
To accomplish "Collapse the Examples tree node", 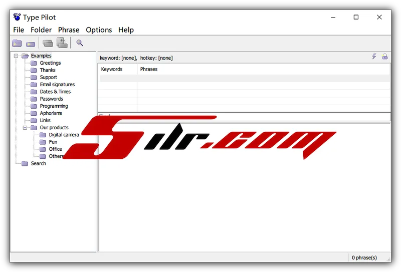I will pyautogui.click(x=16, y=56).
